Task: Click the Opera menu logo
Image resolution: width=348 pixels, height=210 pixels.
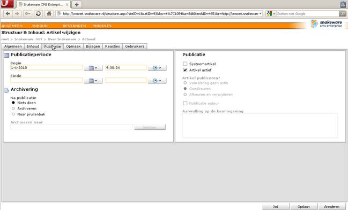Action: pyautogui.click(x=7, y=4)
